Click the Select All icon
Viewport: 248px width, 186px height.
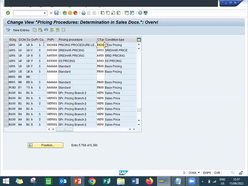[52, 30]
